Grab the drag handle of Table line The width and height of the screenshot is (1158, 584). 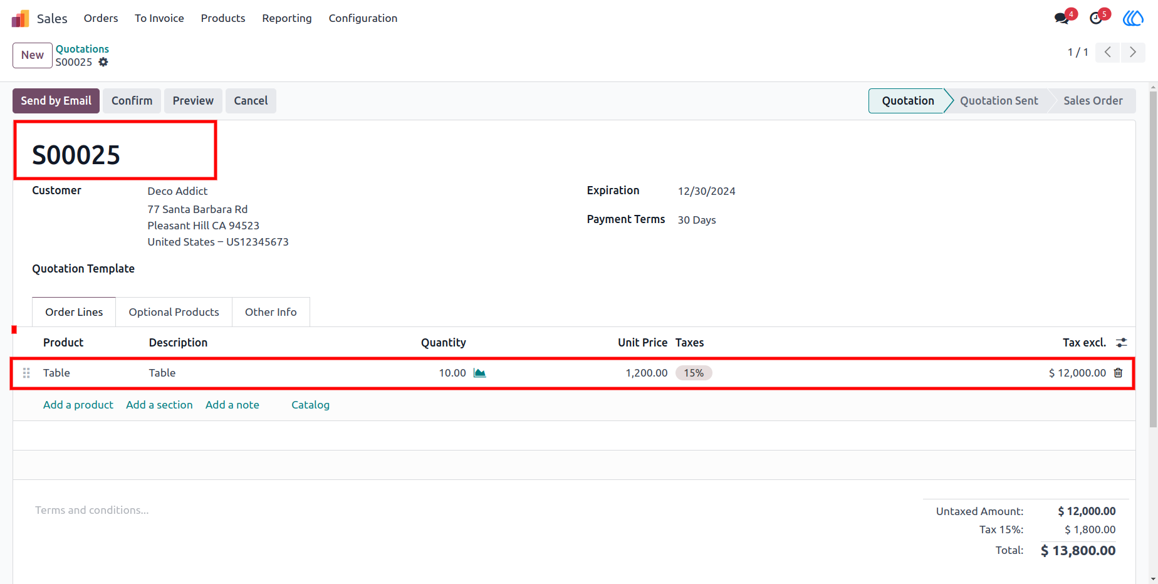pyautogui.click(x=26, y=373)
